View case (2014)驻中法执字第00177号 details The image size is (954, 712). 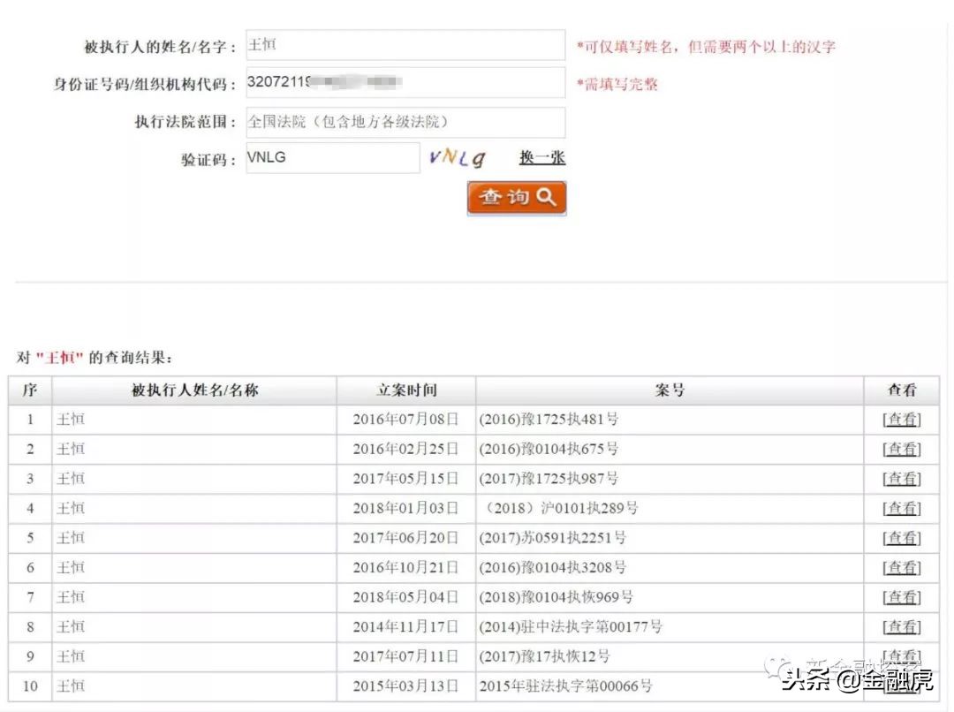tap(902, 626)
